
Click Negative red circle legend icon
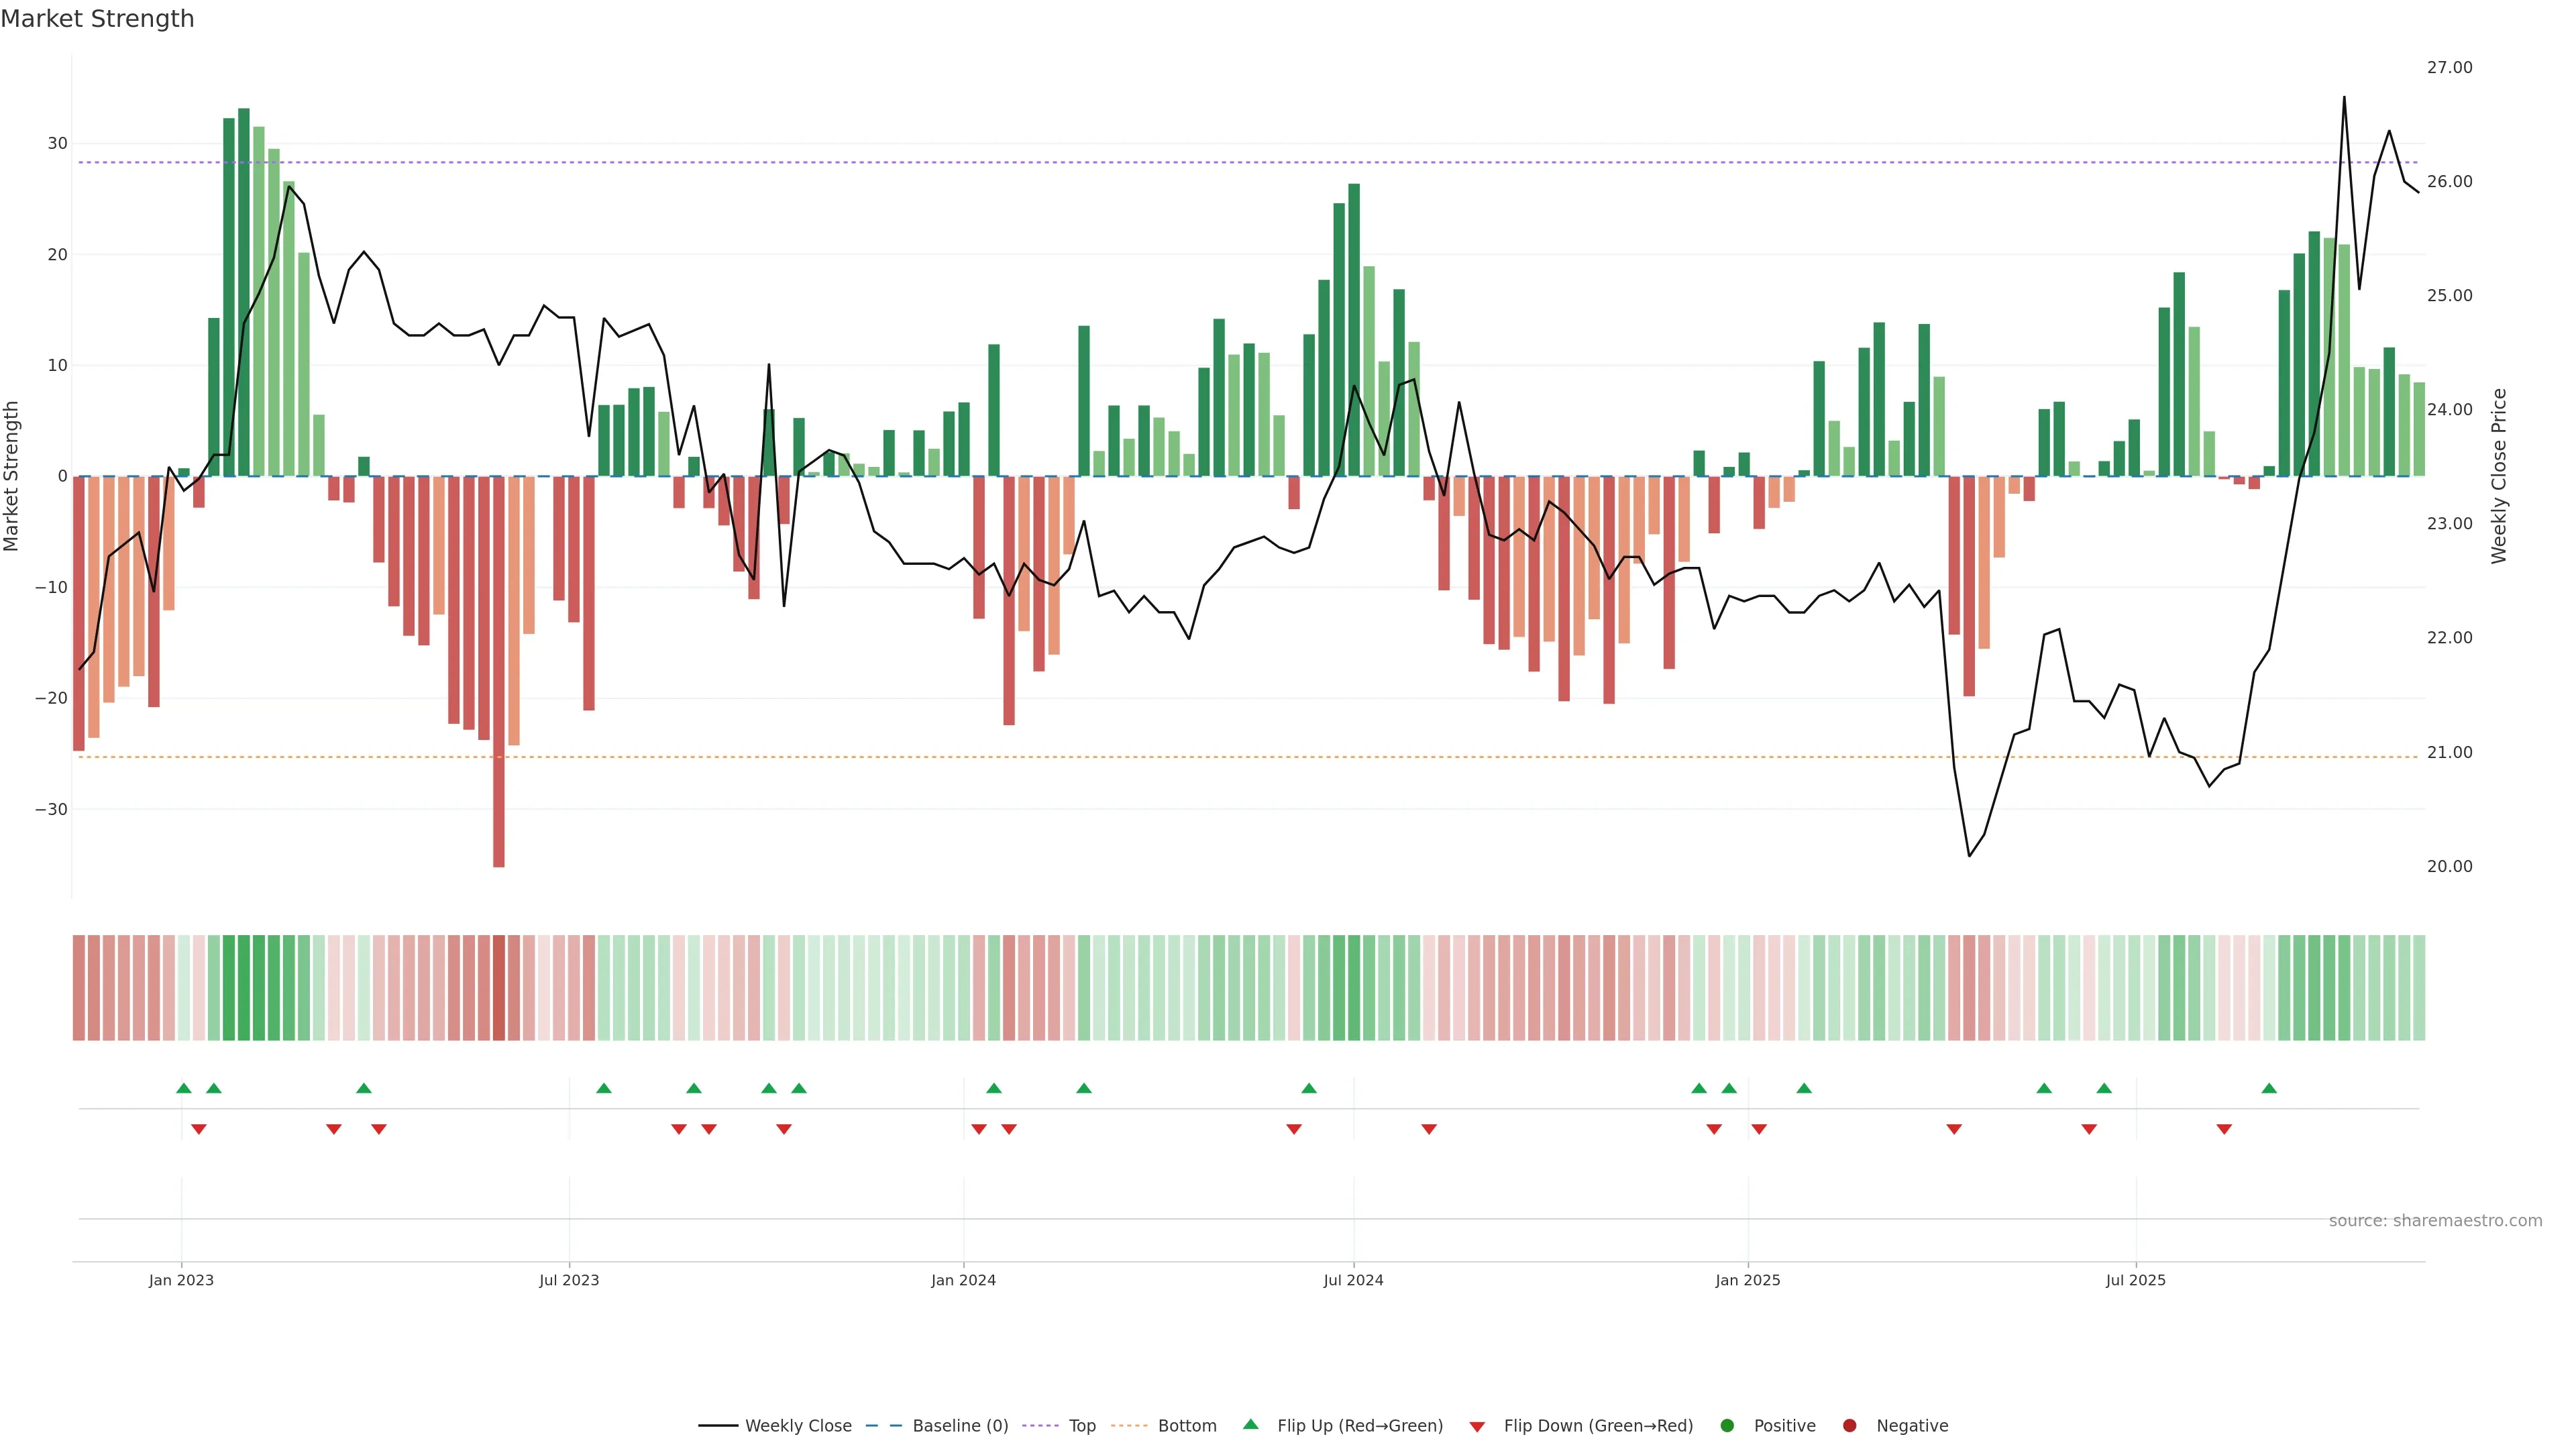pyautogui.click(x=1849, y=1426)
